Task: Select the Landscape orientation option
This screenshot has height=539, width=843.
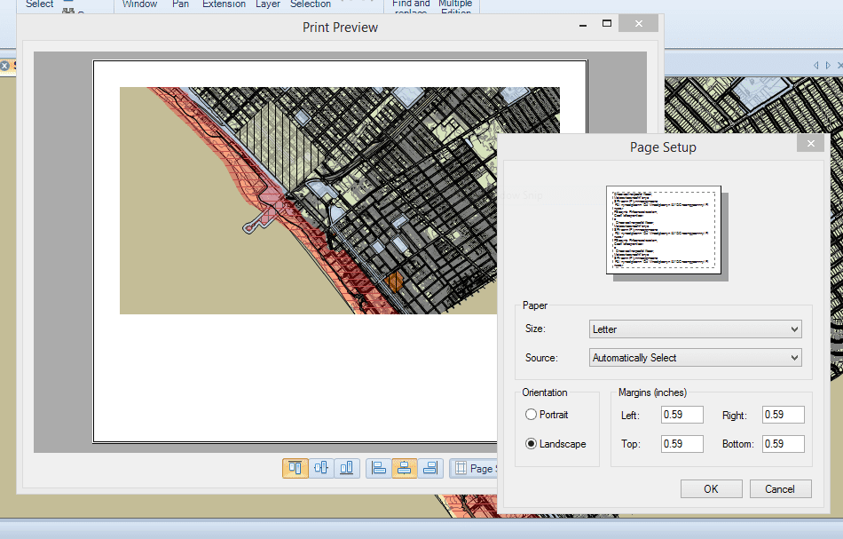Action: (532, 444)
